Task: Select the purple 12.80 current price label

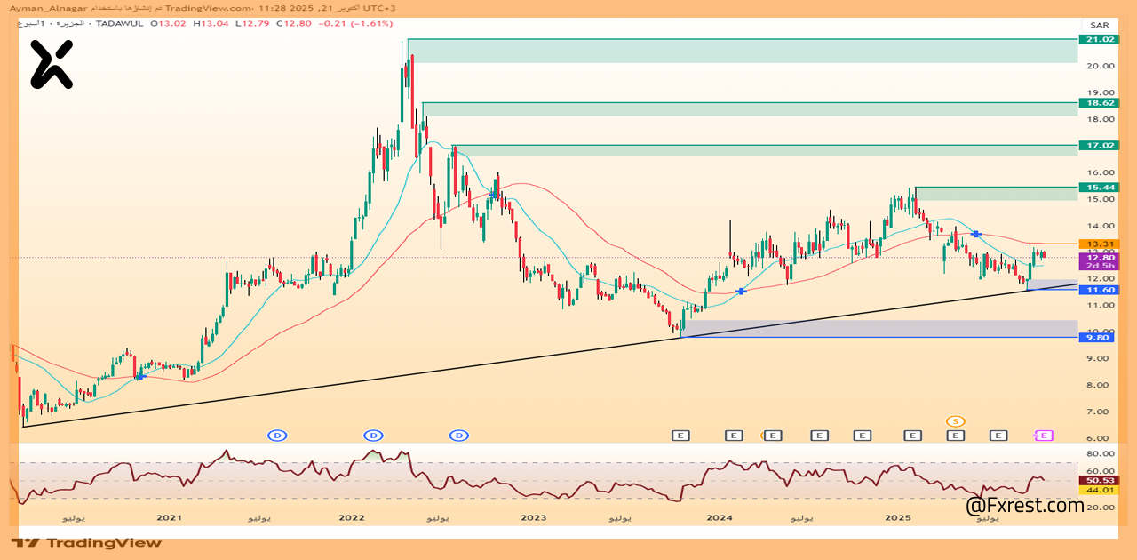Action: (x=1096, y=258)
